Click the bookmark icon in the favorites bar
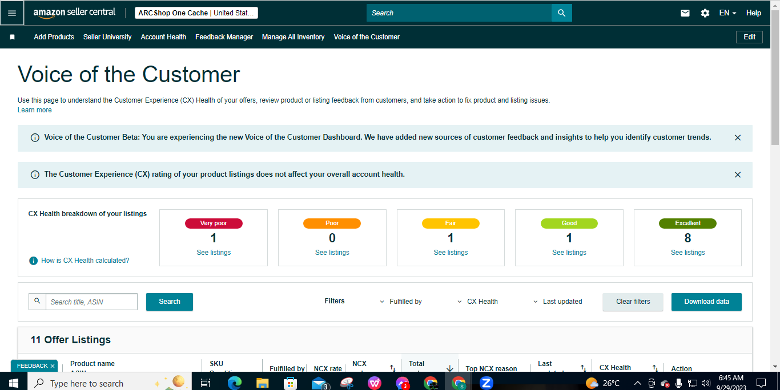Viewport: 780px width, 390px height. pos(13,37)
